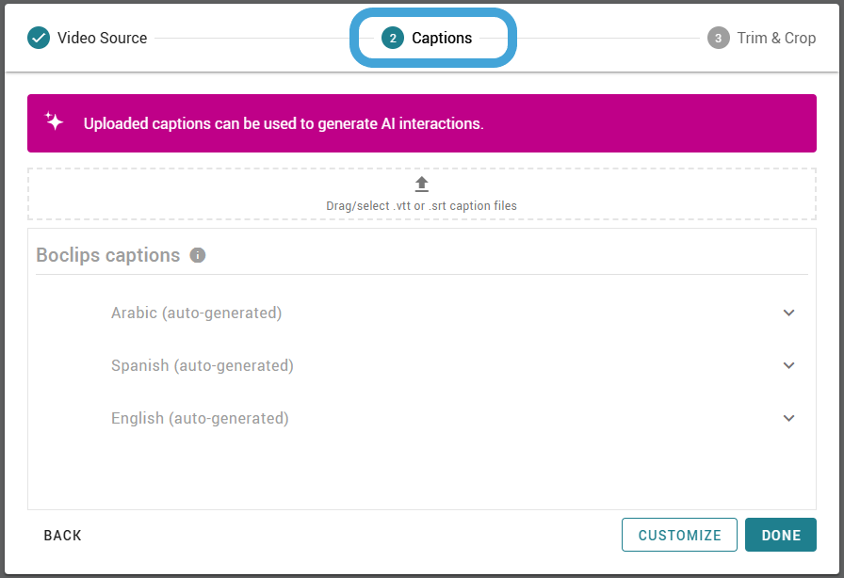Click the step 3 number badge
Viewport: 844px width, 578px height.
pyautogui.click(x=718, y=38)
